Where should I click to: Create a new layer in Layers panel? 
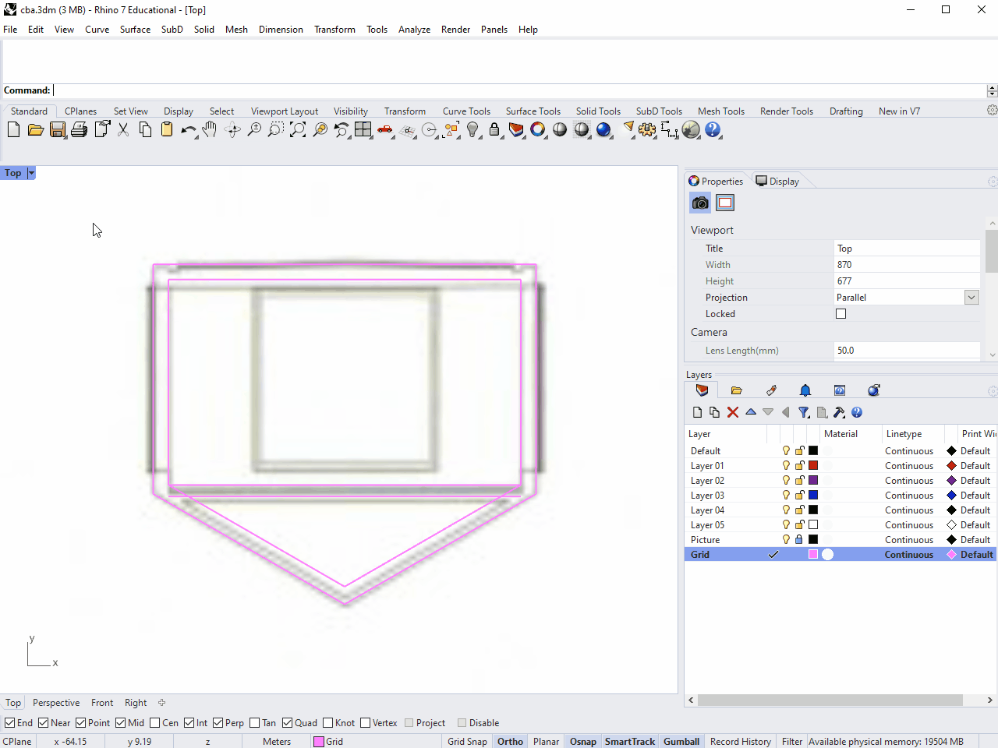click(x=697, y=412)
